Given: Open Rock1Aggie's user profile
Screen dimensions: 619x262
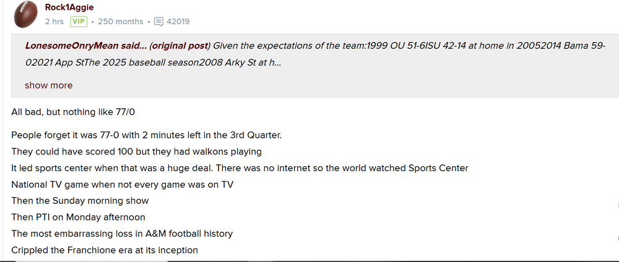Looking at the screenshot, I should (69, 7).
